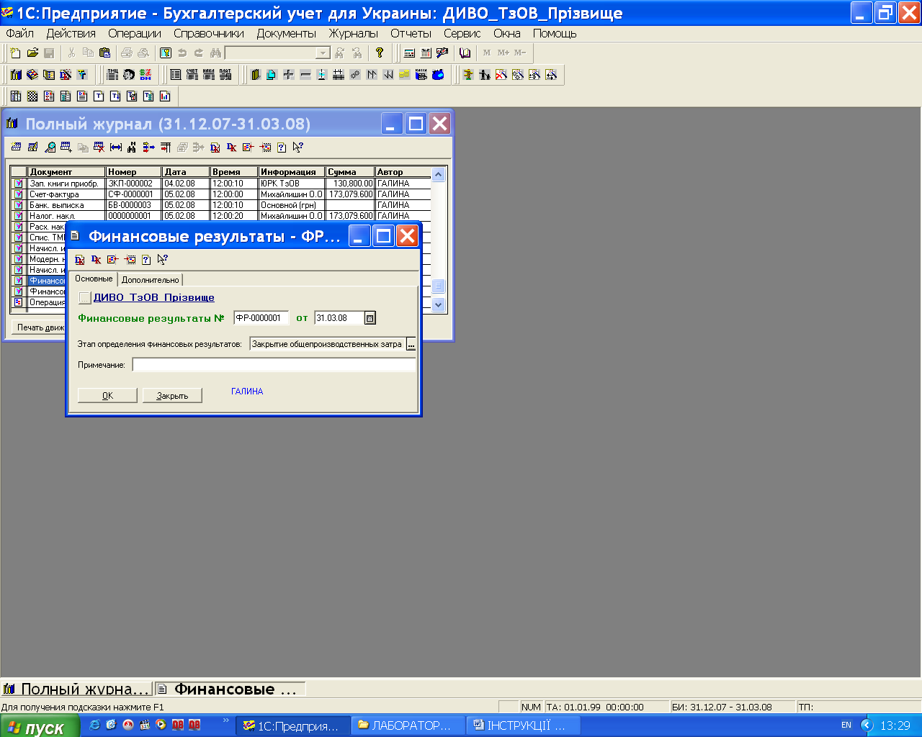Click cell ЗКП-000002 in Номер column
922x737 pixels.
tap(133, 184)
